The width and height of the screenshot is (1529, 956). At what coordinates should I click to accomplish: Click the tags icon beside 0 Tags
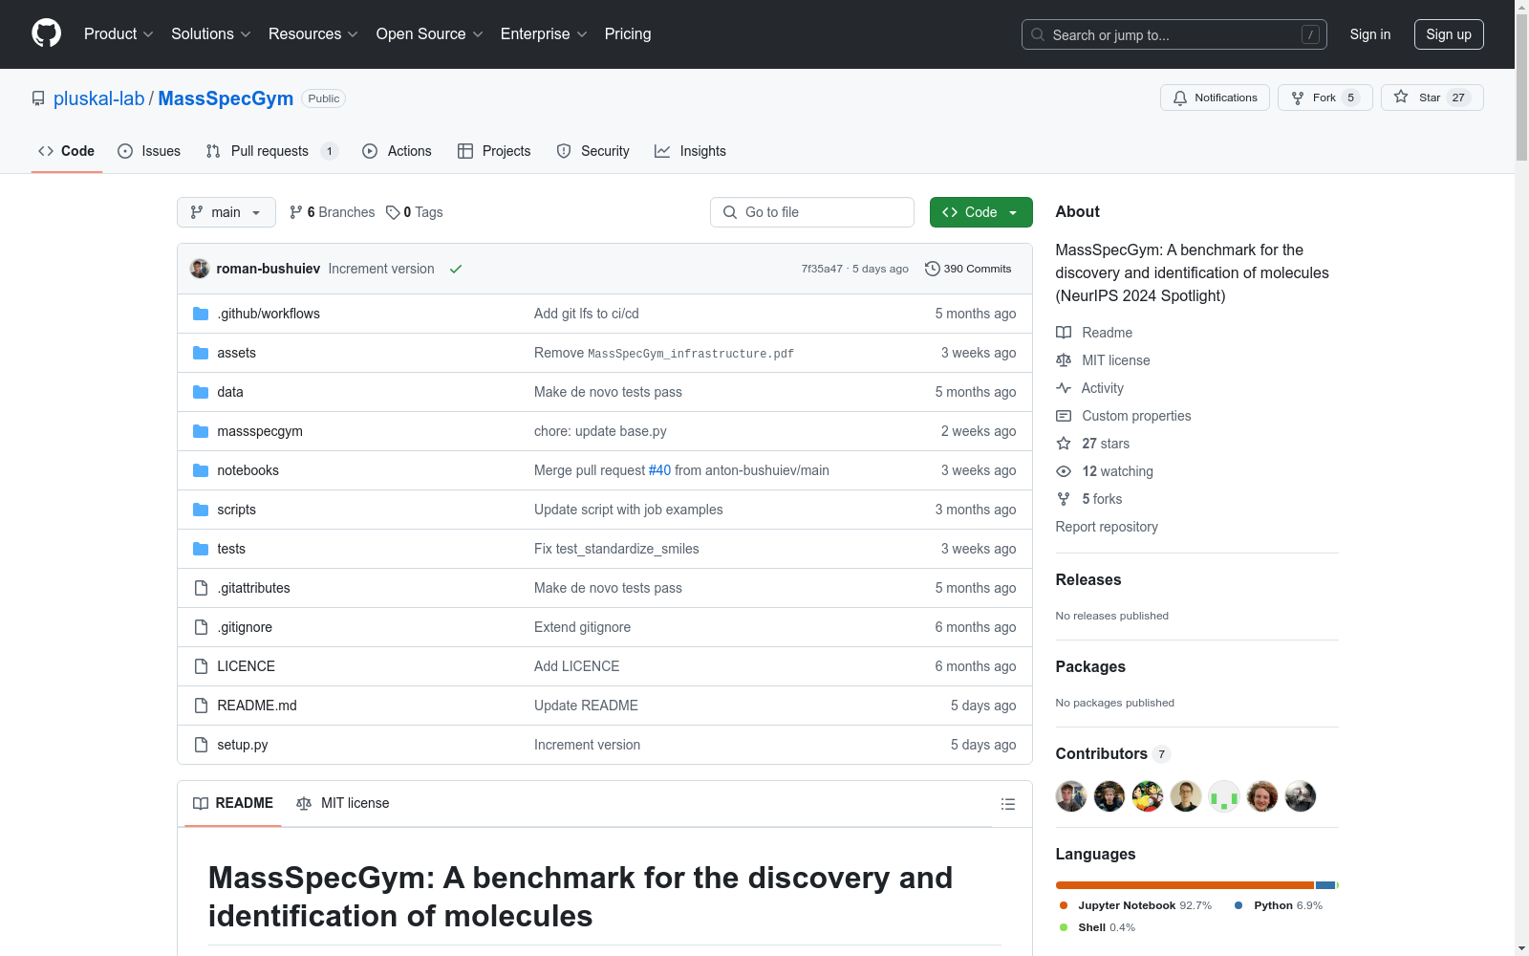tap(393, 212)
